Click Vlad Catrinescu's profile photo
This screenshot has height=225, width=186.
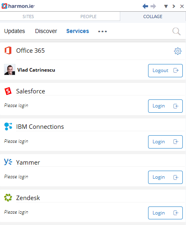coord(10,70)
